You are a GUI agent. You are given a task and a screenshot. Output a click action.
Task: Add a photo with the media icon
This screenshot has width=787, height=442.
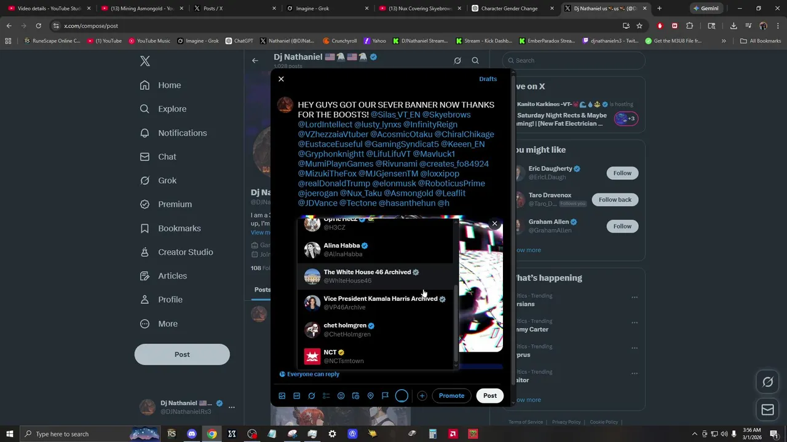click(282, 396)
